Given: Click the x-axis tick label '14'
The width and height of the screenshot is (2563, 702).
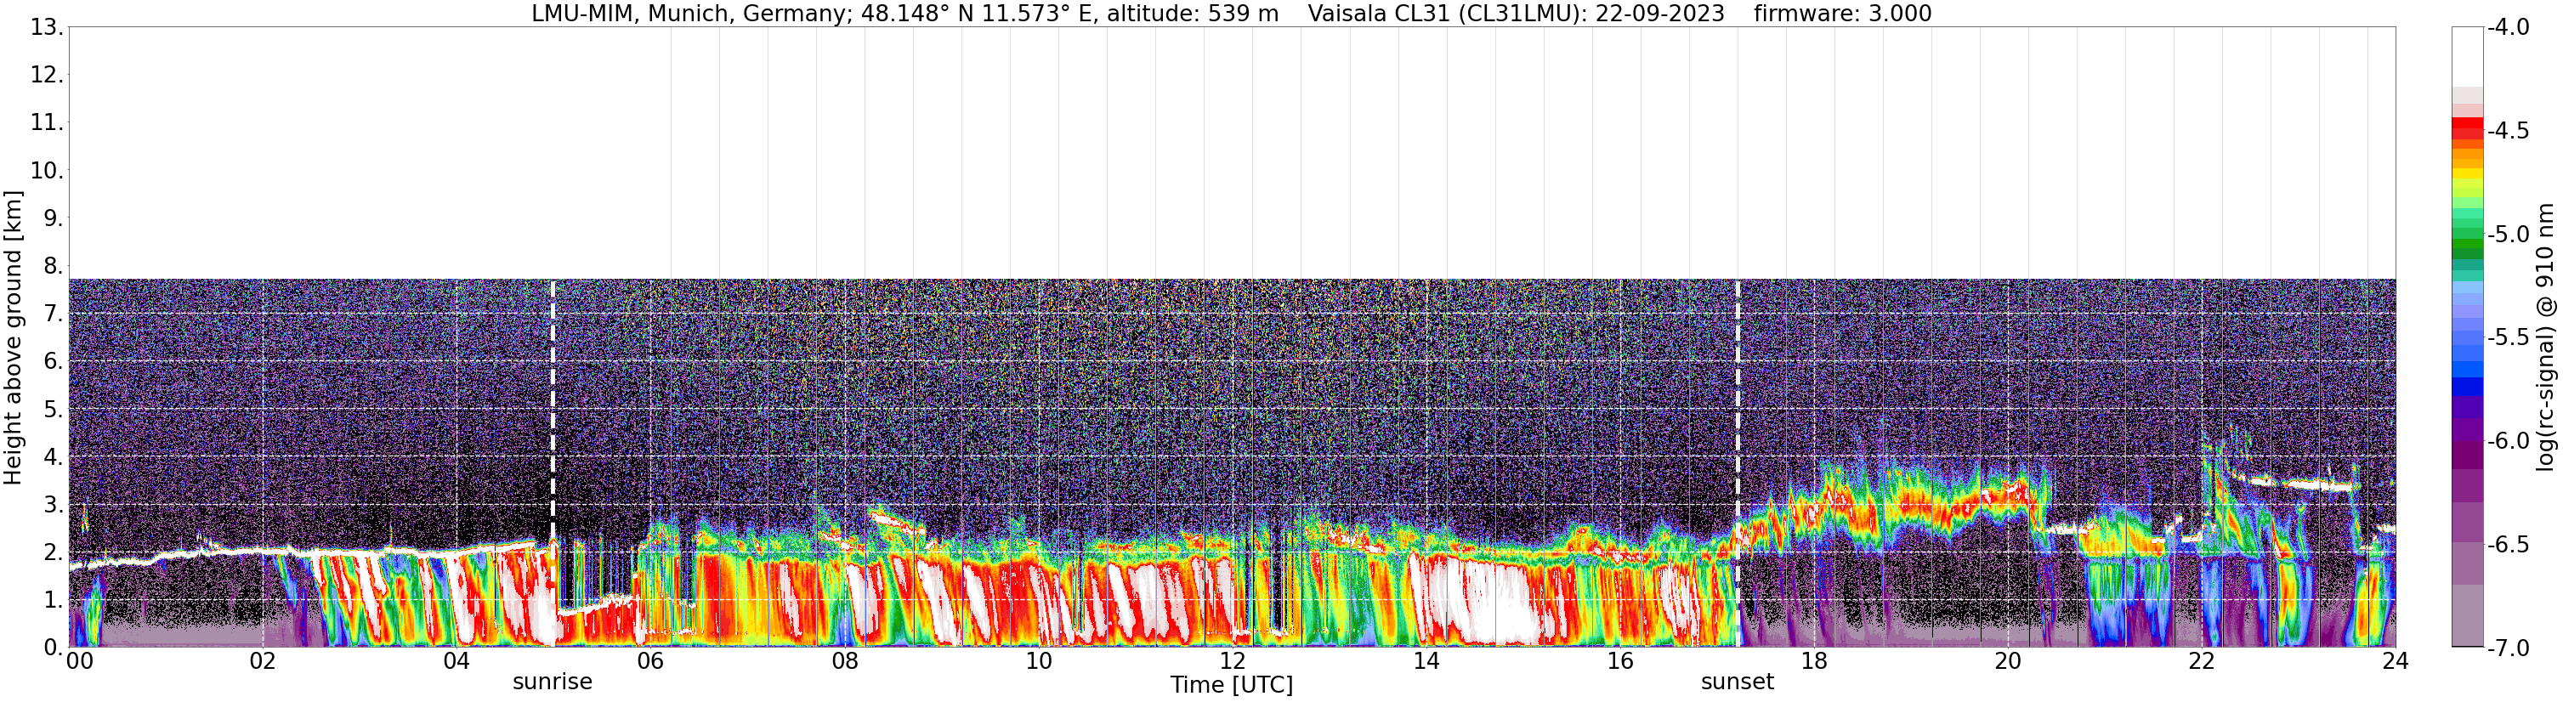Looking at the screenshot, I should (x=1426, y=661).
